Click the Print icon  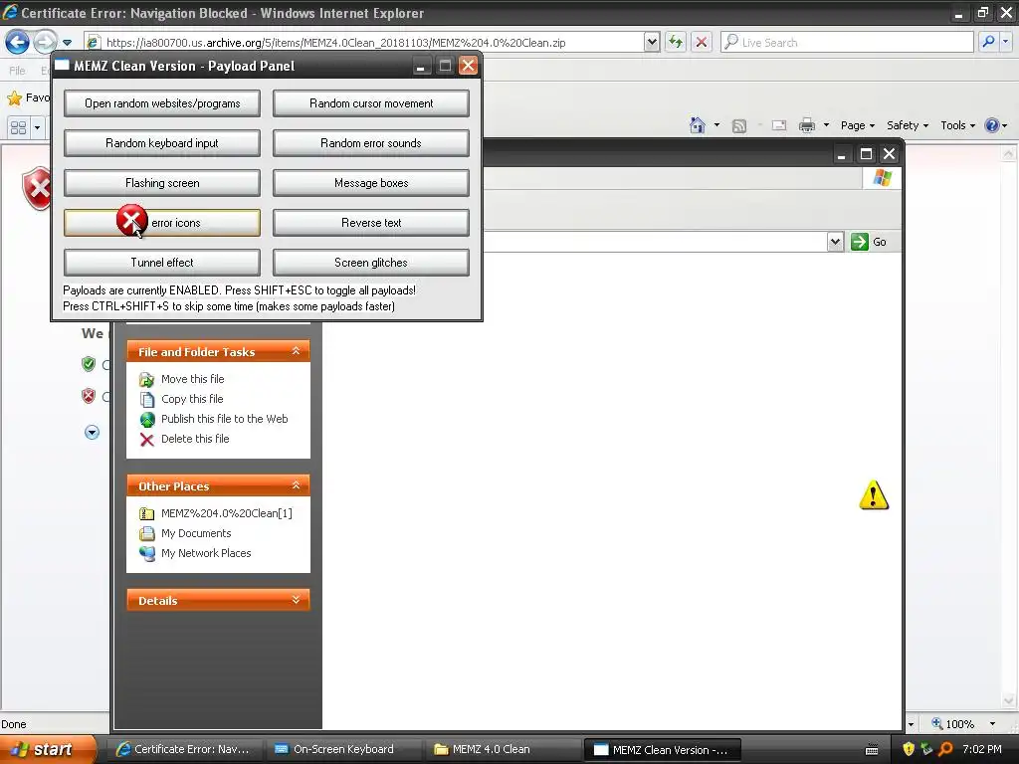806,125
